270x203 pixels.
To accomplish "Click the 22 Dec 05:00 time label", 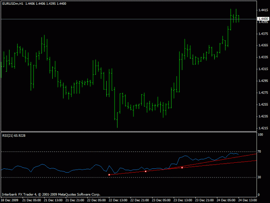I will [96, 200].
